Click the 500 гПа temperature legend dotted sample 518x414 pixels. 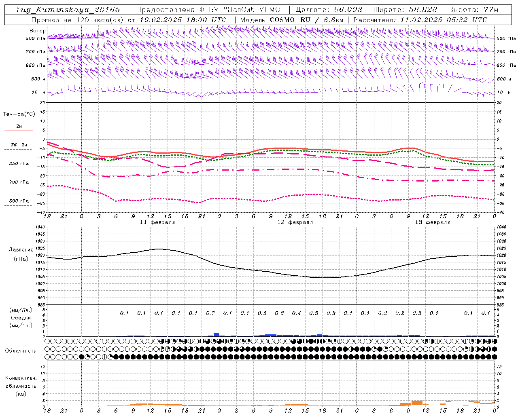coord(19,205)
